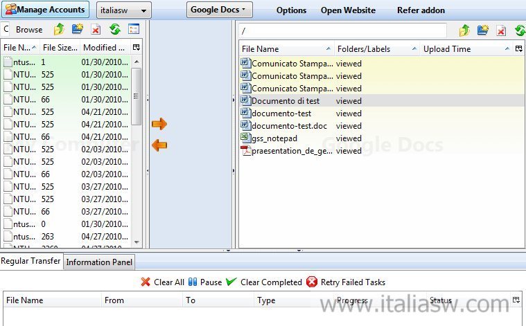Click the Documento di test Word icon

pos(245,100)
